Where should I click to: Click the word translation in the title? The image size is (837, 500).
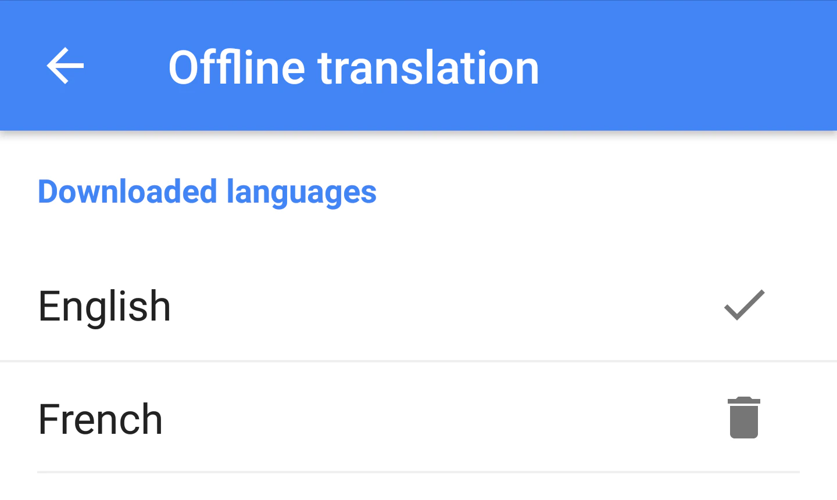428,67
